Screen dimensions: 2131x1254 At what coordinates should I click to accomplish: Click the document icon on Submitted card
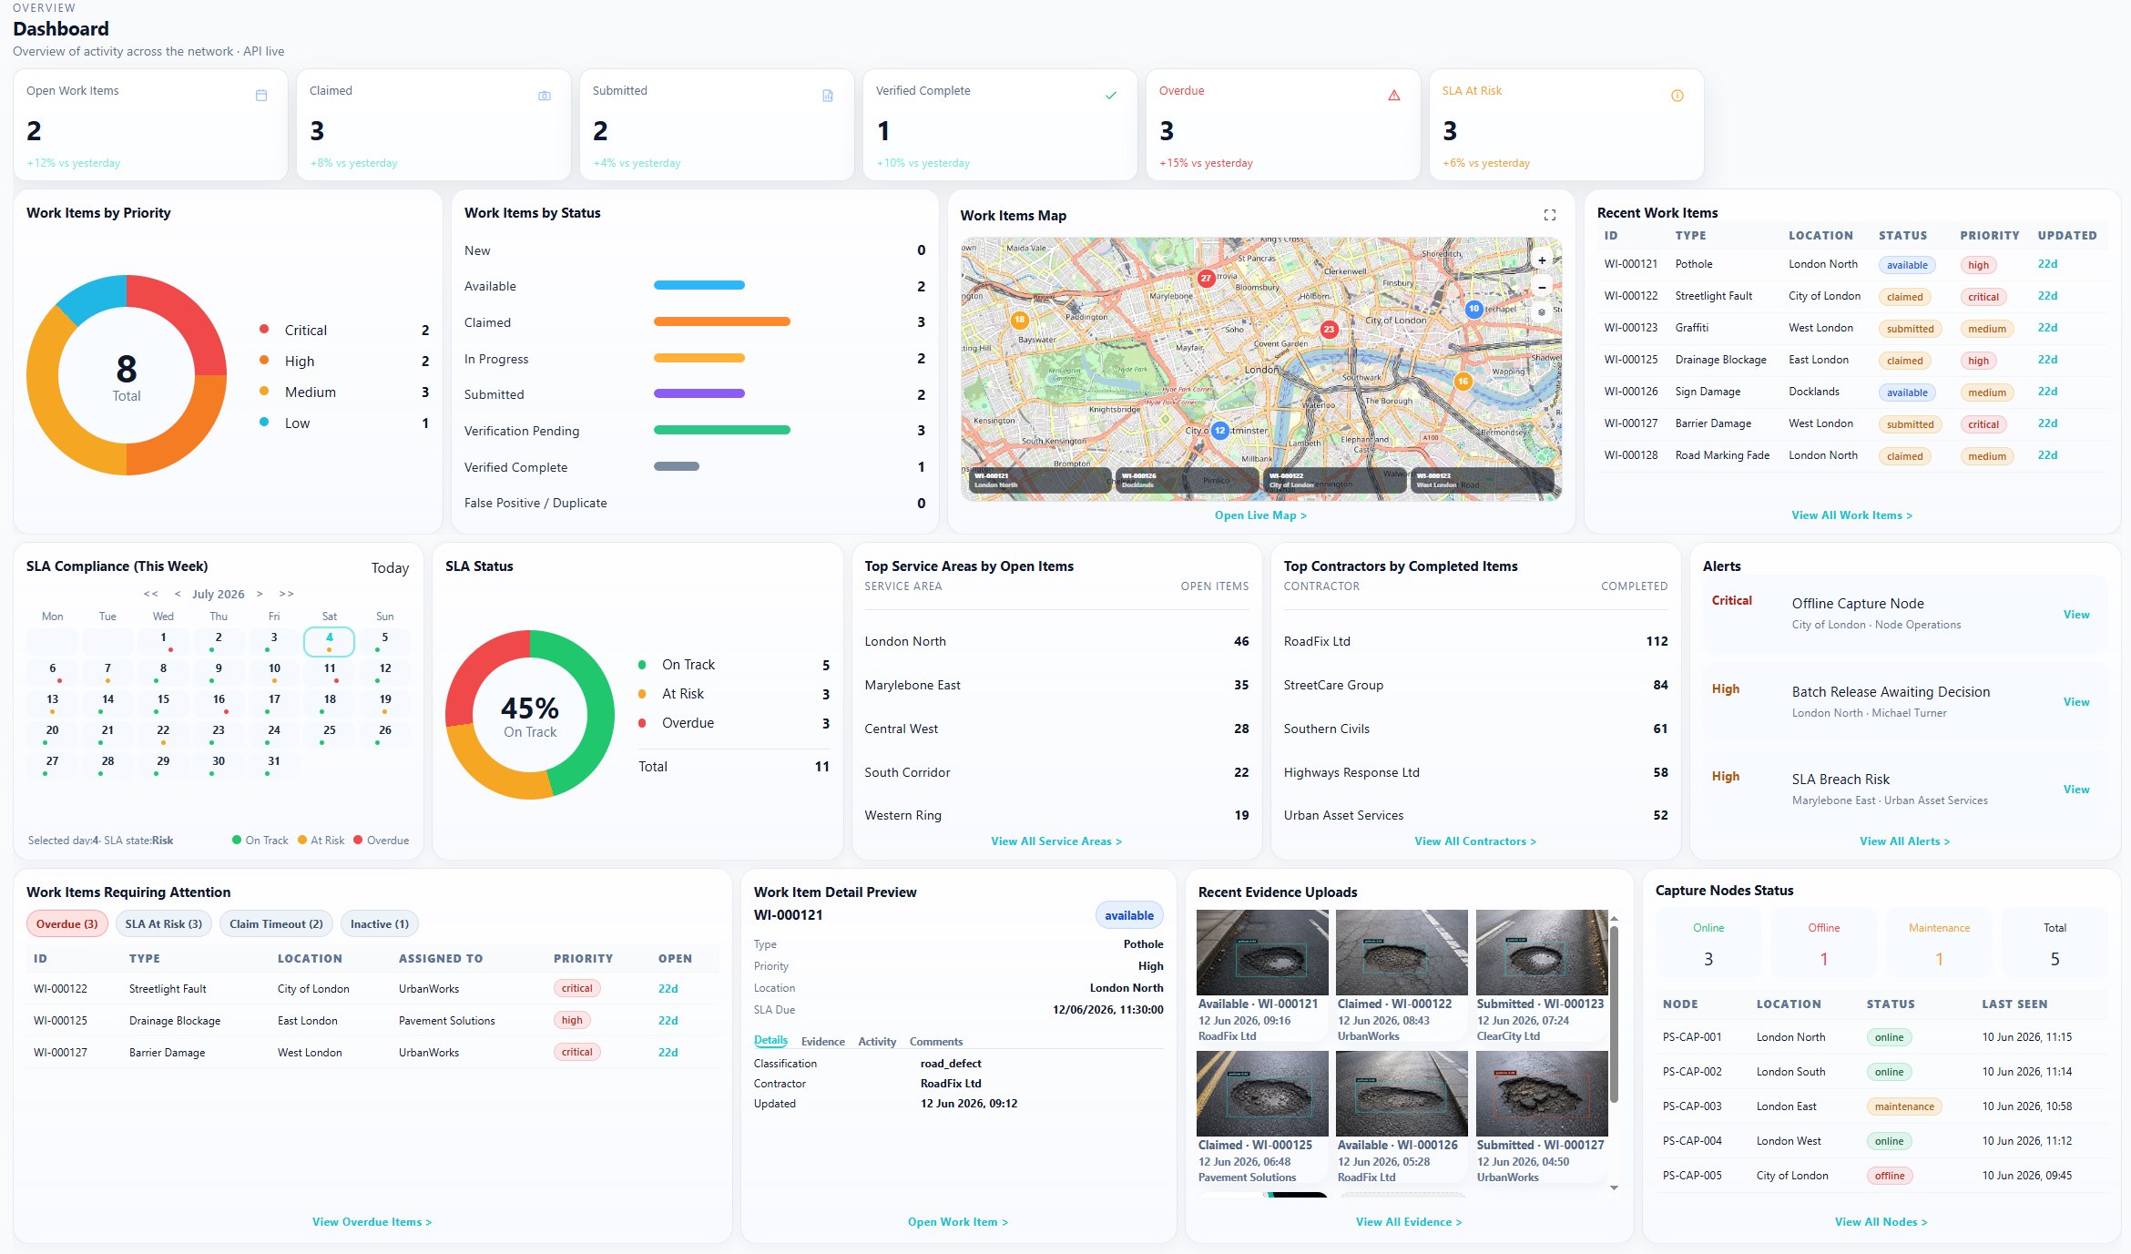(x=828, y=96)
